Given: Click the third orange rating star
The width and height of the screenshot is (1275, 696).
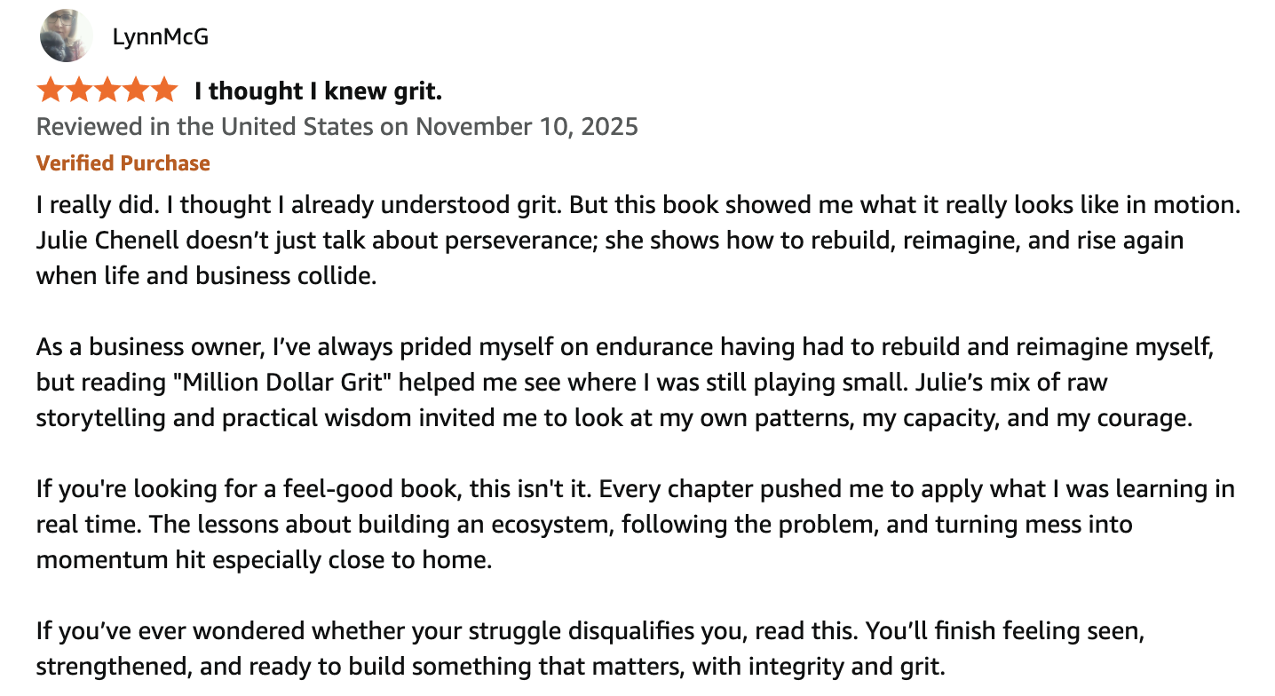Looking at the screenshot, I should pyautogui.click(x=107, y=90).
